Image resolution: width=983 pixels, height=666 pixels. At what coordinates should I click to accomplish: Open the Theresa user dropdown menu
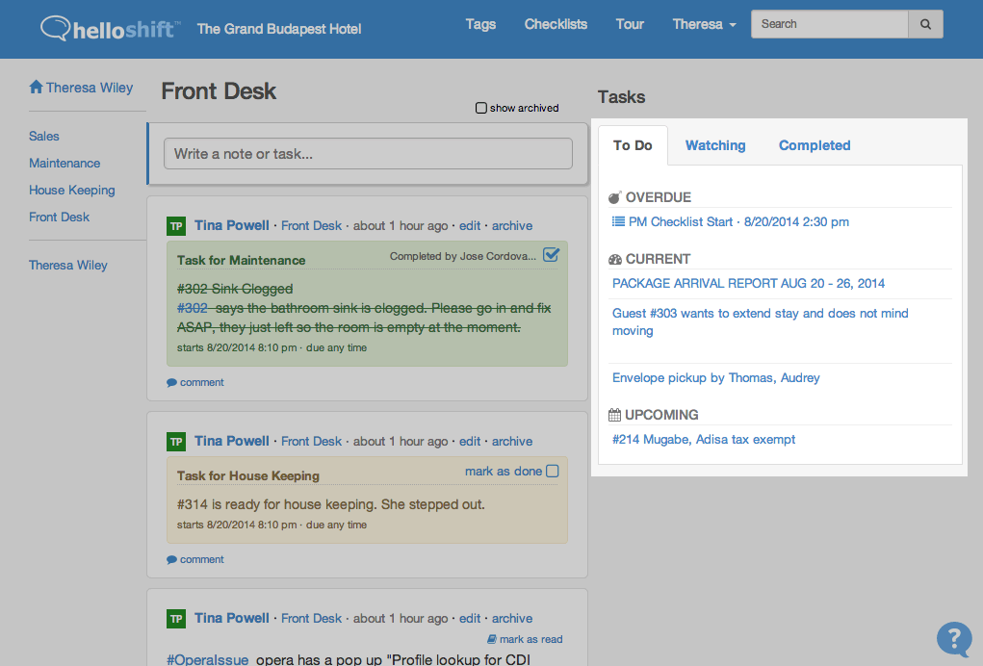[704, 24]
